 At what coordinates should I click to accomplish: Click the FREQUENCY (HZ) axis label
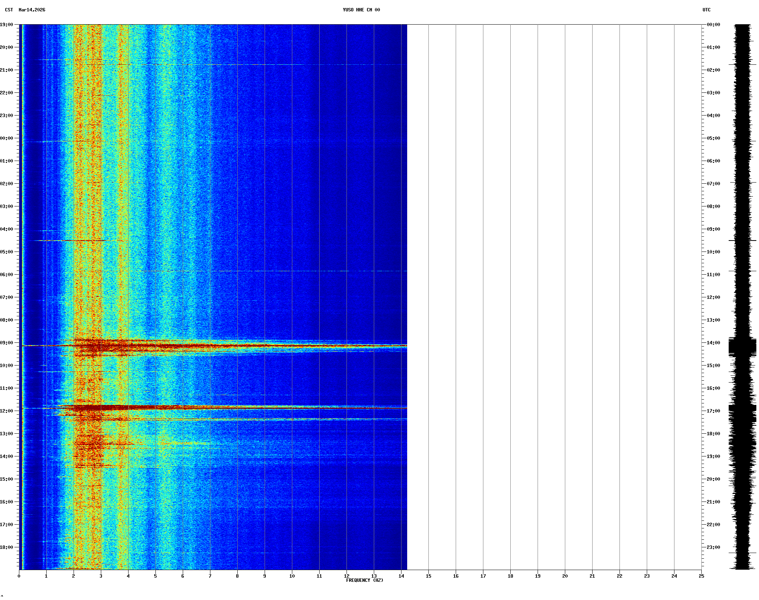[364, 580]
